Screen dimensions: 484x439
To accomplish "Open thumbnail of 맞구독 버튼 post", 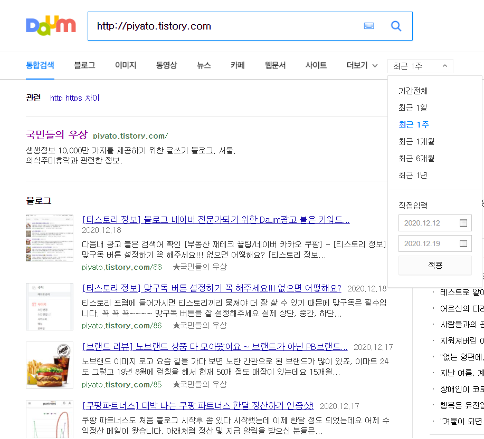I will [50, 307].
